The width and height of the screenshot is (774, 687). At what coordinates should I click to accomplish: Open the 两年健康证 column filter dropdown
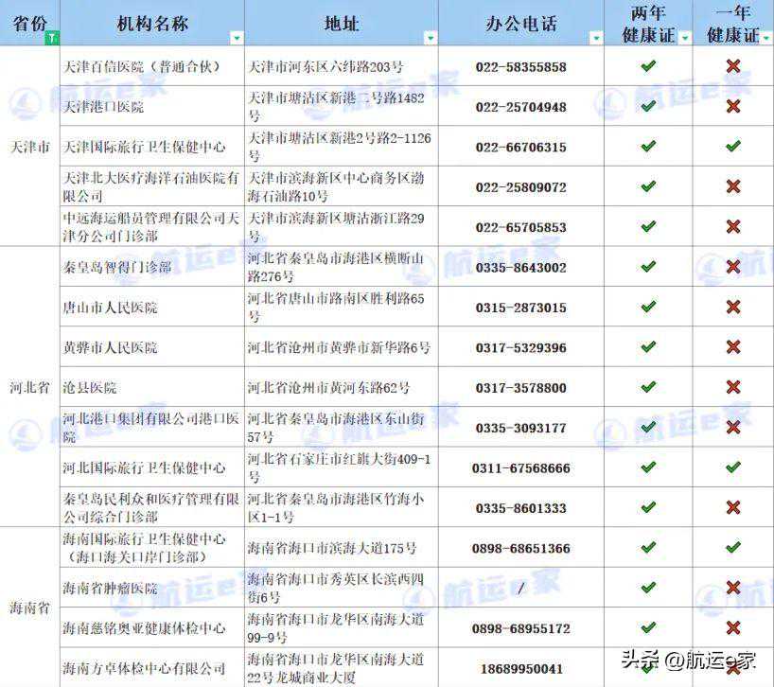[685, 38]
